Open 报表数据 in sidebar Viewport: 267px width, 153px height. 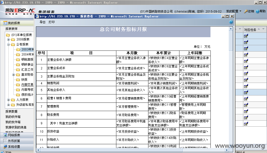click(x=11, y=112)
